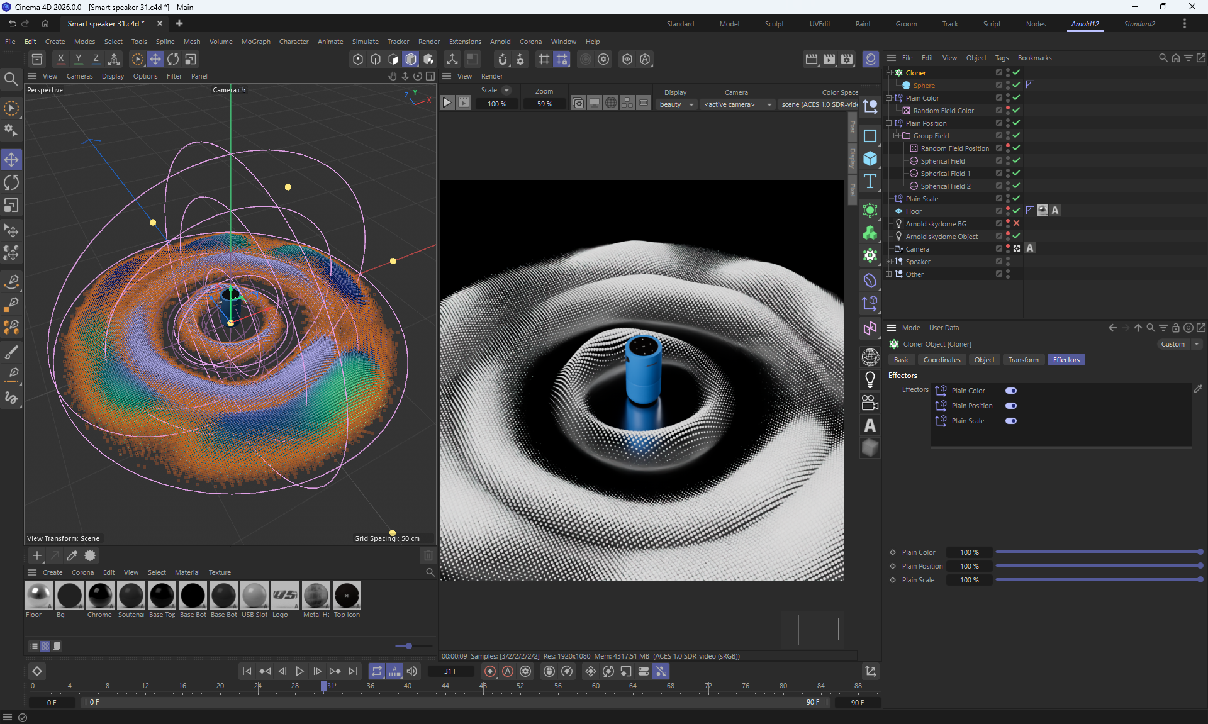Disable the Plain Scale effector switch
Screen dimensions: 1208x724
click(x=1010, y=421)
